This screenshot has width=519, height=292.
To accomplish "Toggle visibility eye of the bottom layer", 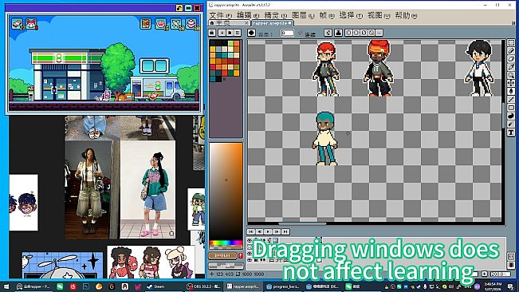I will coord(250,260).
